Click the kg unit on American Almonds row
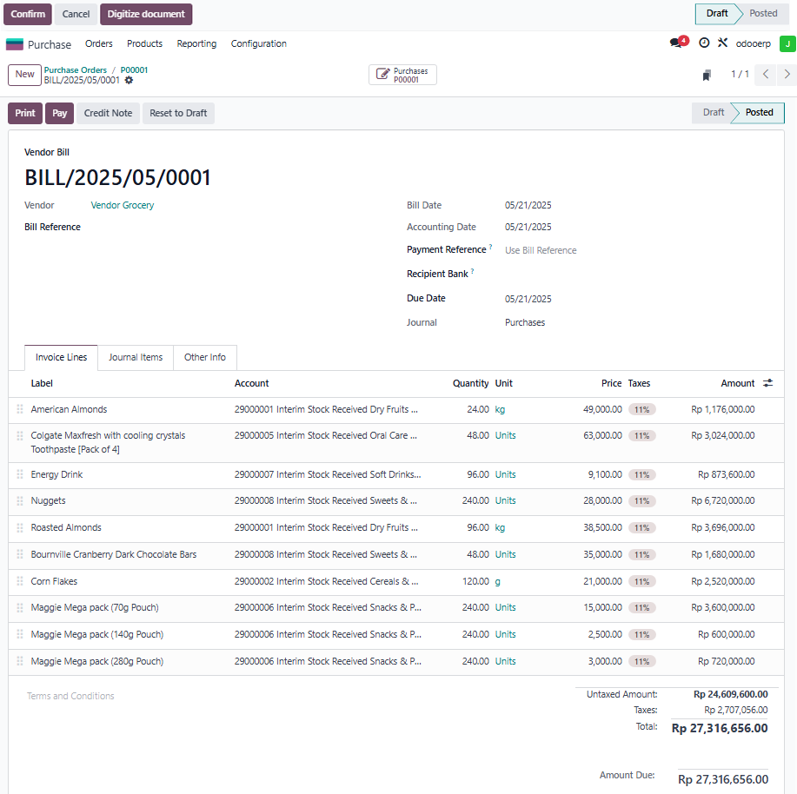The height and width of the screenshot is (794, 797). tap(500, 409)
